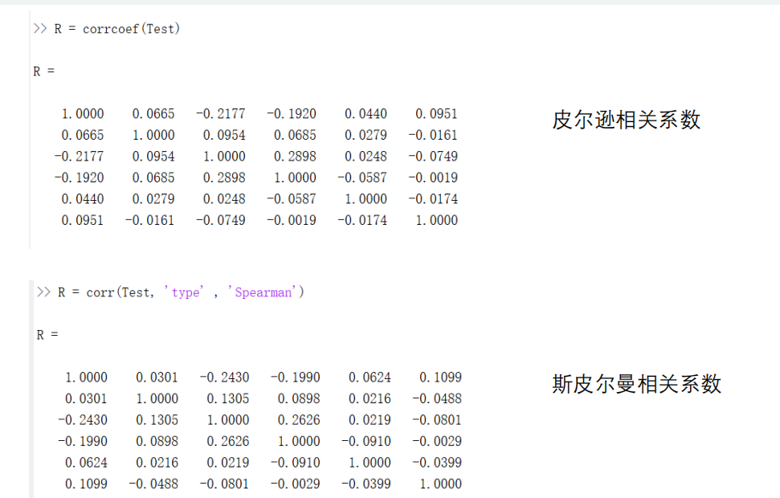Image resolution: width=780 pixels, height=498 pixels.
Task: Click -0.0399 in the Spearman matrix's fifth row
Action: point(437,463)
